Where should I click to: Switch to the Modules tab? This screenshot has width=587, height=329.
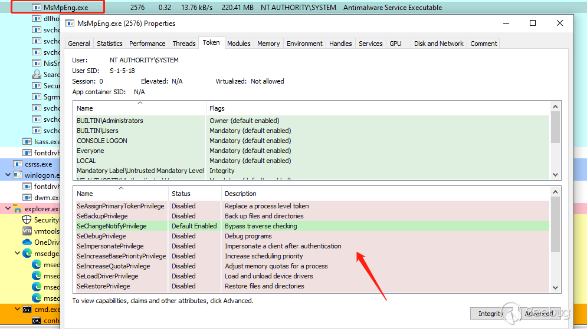tap(238, 44)
